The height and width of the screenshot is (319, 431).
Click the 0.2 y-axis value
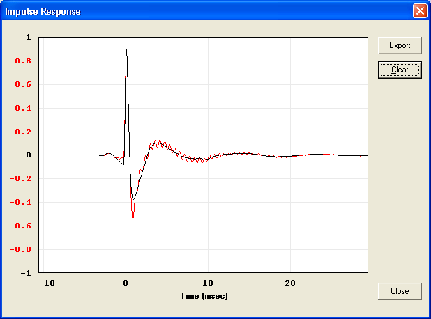(23, 132)
